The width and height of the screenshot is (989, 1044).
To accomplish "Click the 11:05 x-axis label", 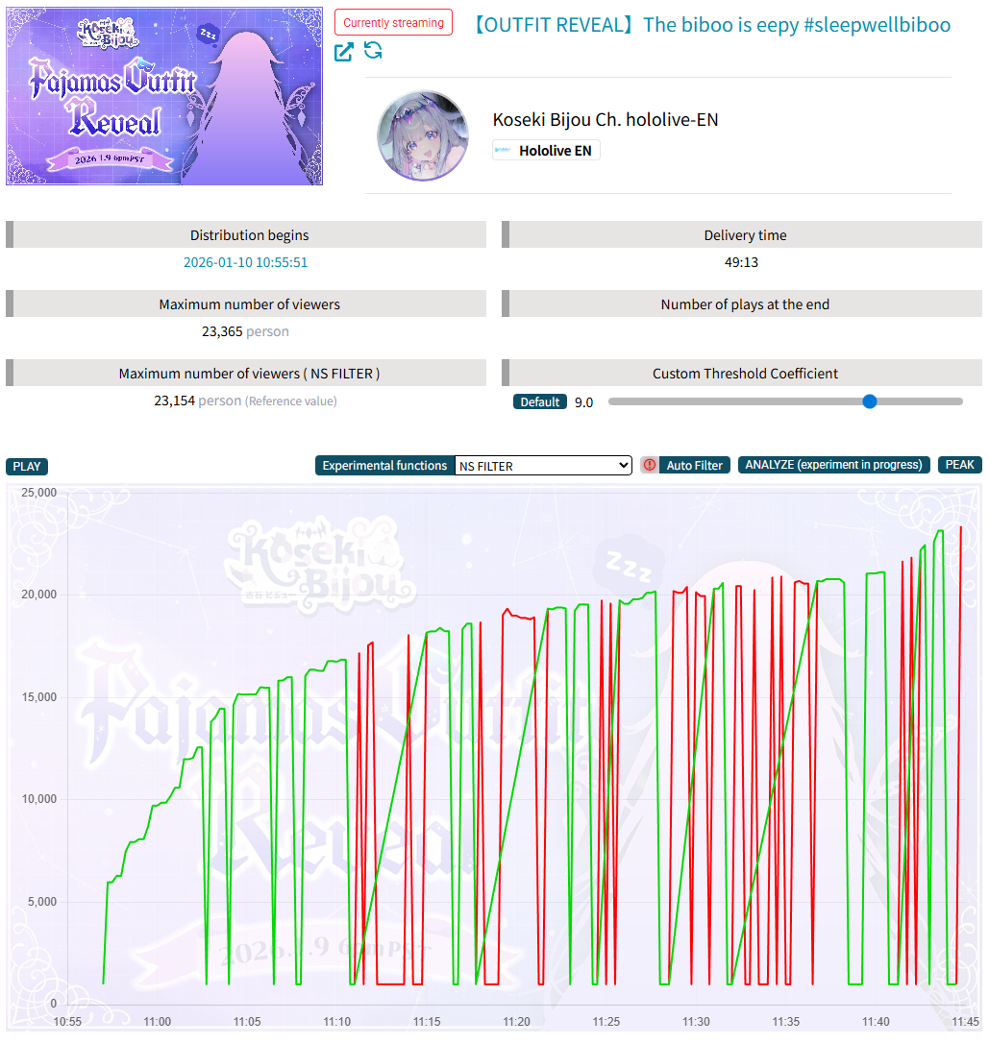I will coord(247,1021).
